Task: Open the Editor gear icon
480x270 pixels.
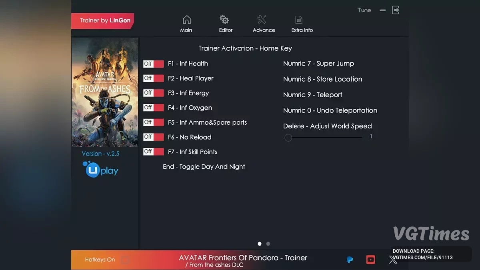Action: [x=224, y=20]
